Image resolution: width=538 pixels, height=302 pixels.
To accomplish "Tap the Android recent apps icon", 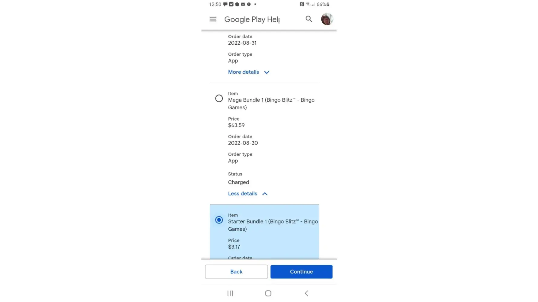I will click(230, 293).
